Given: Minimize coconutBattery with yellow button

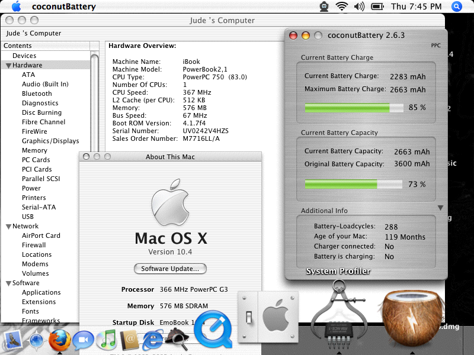Looking at the screenshot, I should pos(306,35).
